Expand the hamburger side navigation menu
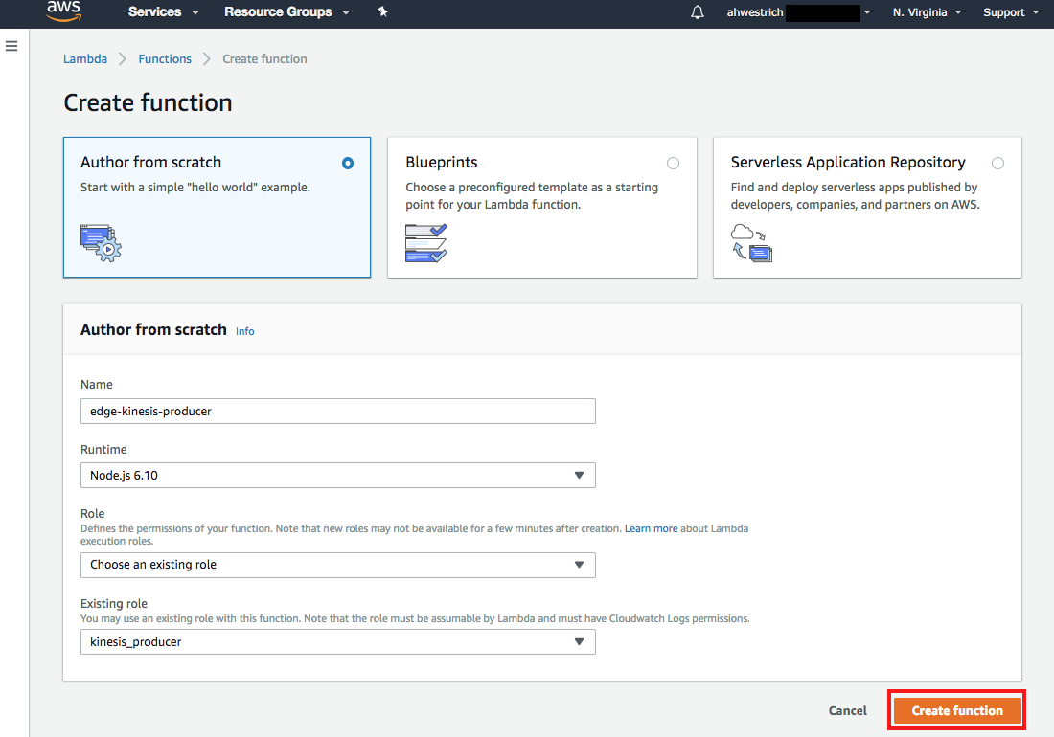The image size is (1054, 737). pos(11,46)
